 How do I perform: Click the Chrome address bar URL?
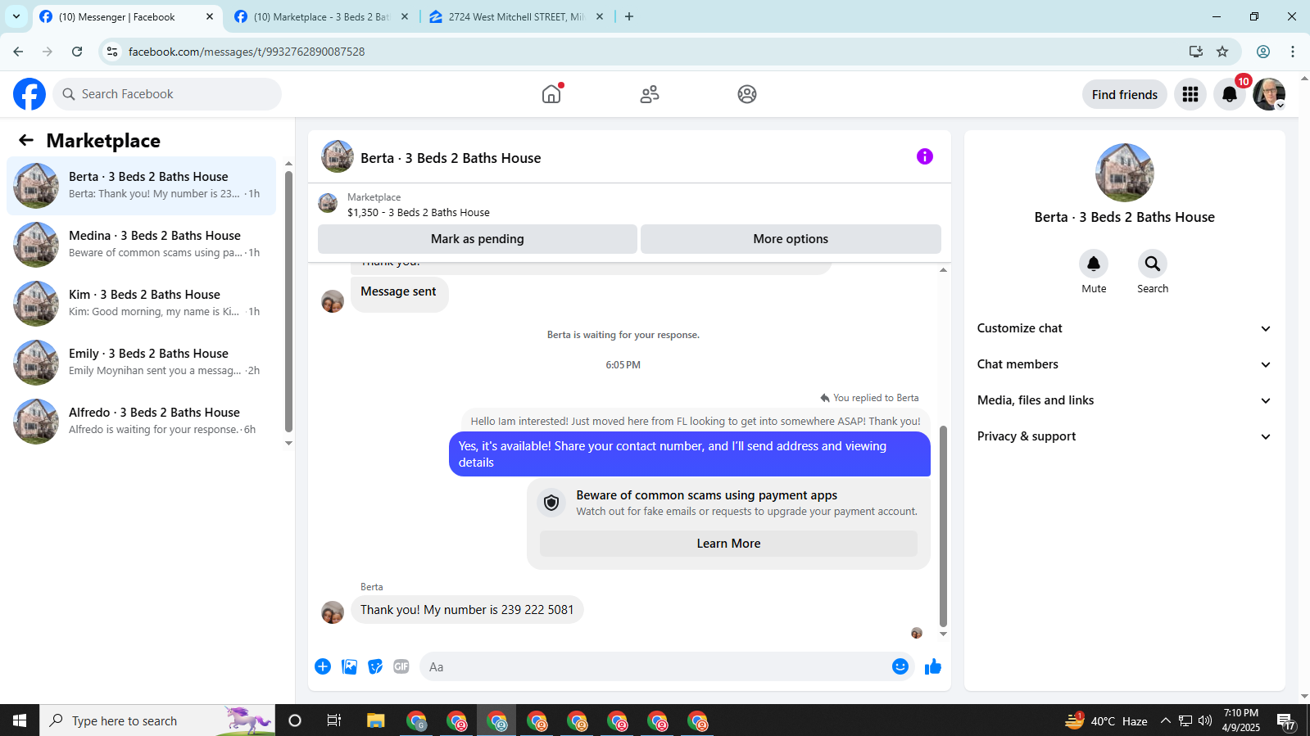click(247, 52)
